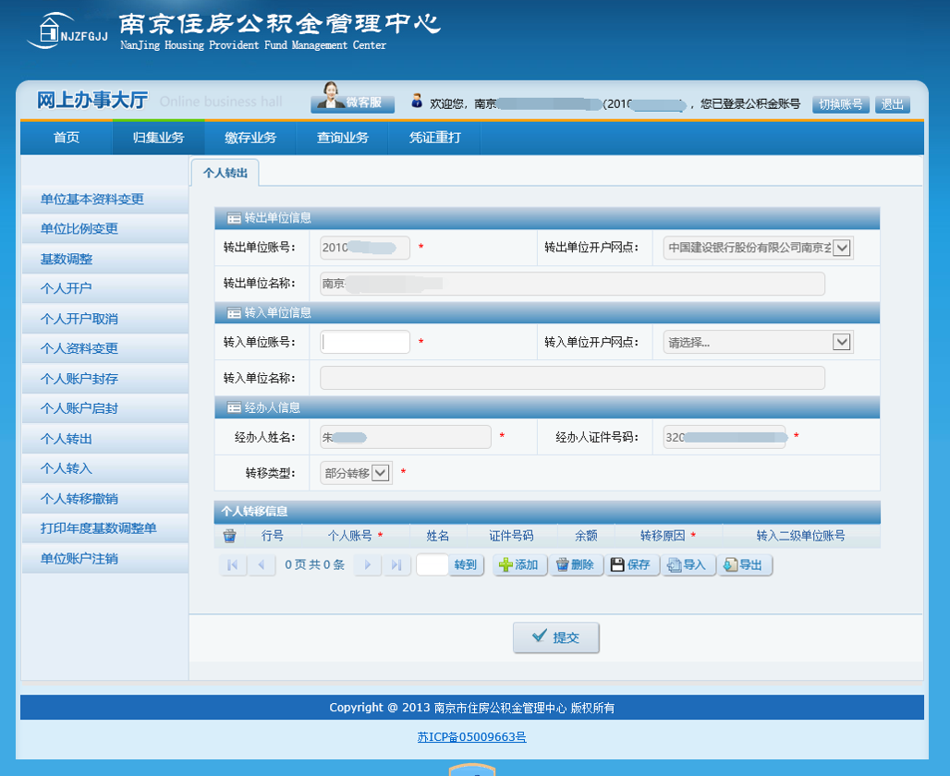Click the 添加 add row button
Viewport: 950px width, 776px height.
pos(519,565)
